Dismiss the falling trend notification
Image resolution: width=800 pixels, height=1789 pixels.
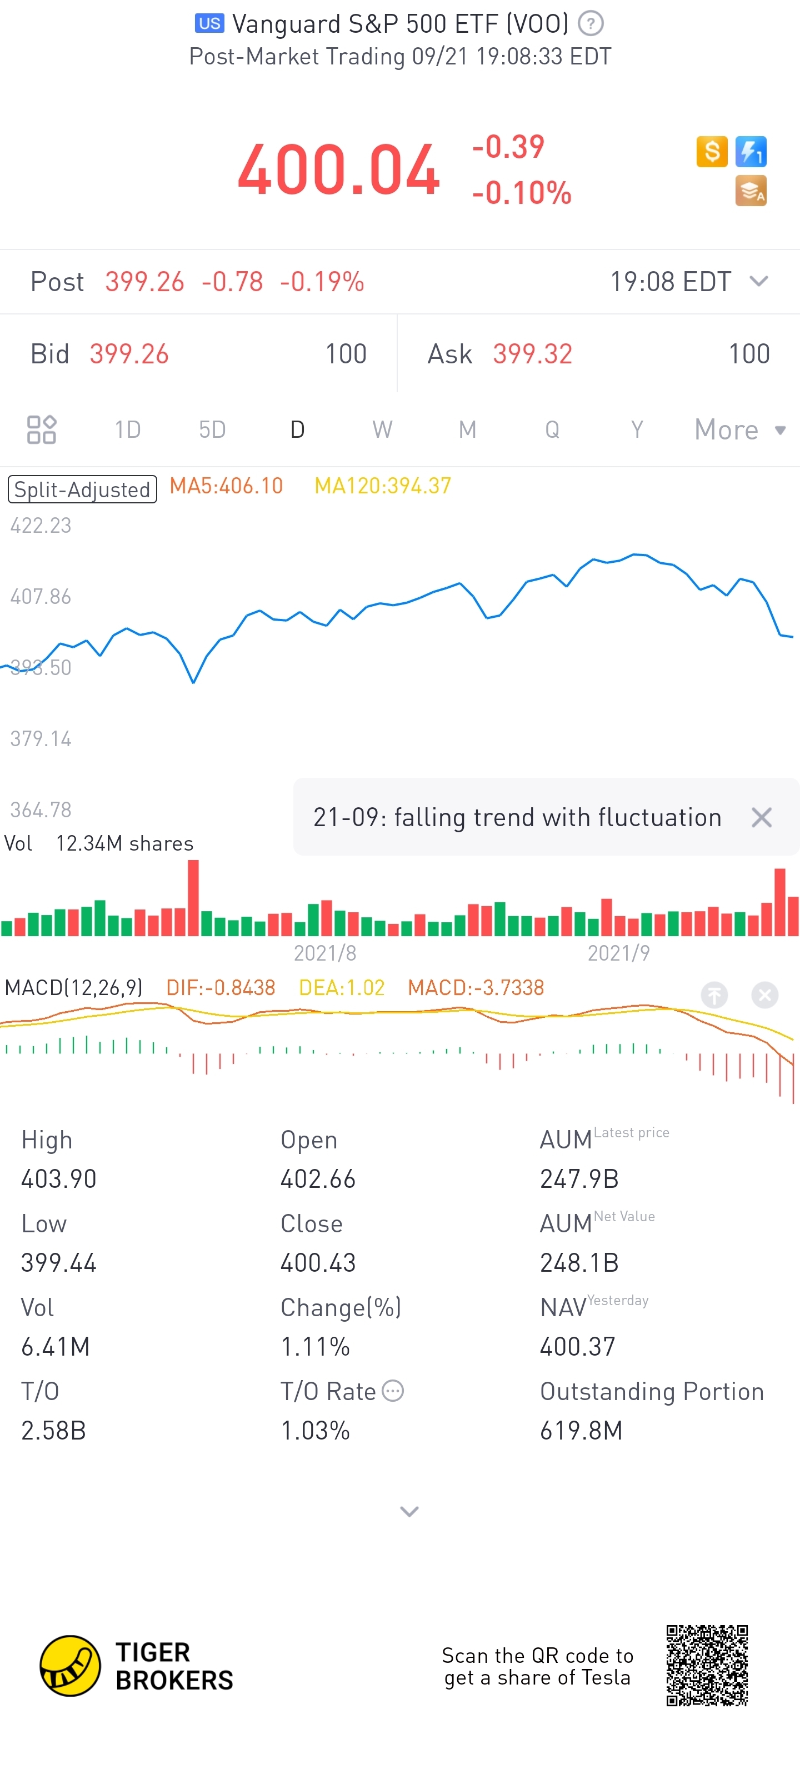pyautogui.click(x=761, y=817)
